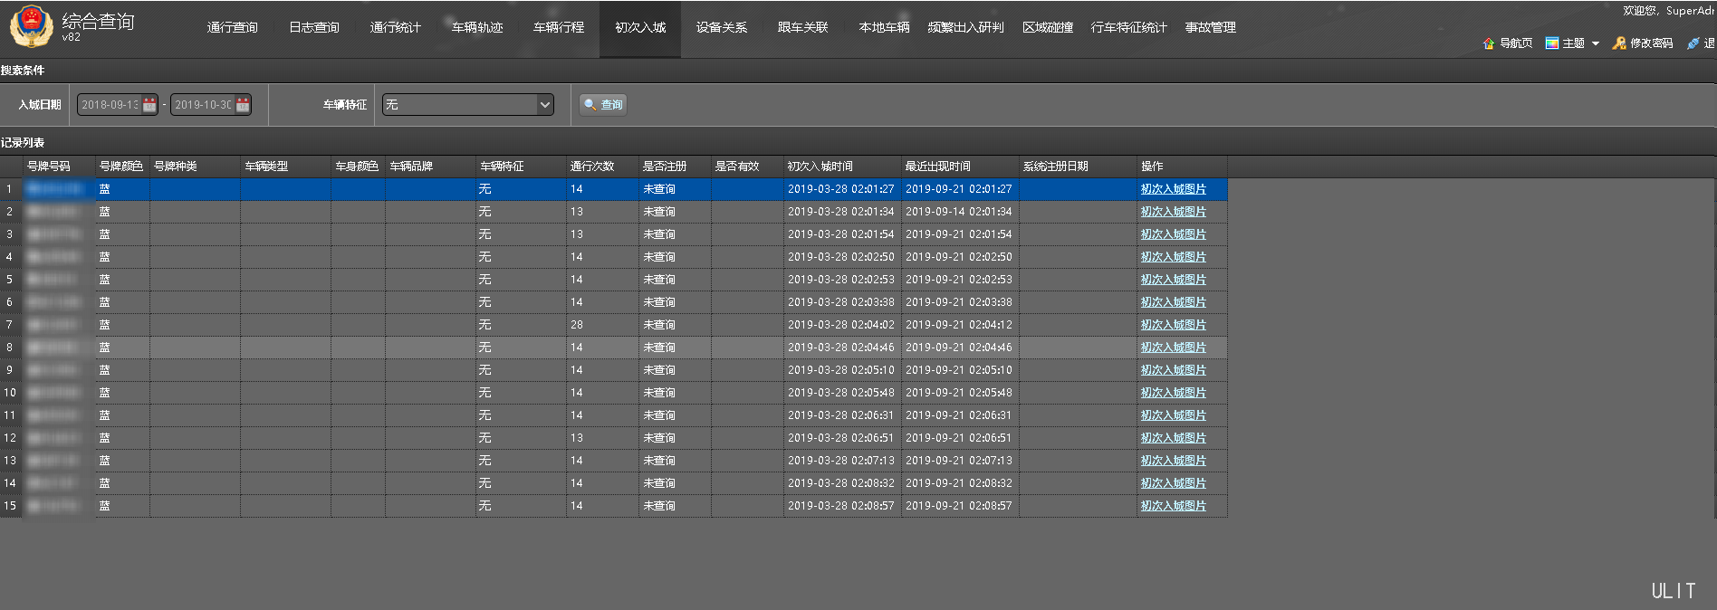Switch to the 通行查询 tab
The image size is (1717, 610).
click(x=232, y=28)
